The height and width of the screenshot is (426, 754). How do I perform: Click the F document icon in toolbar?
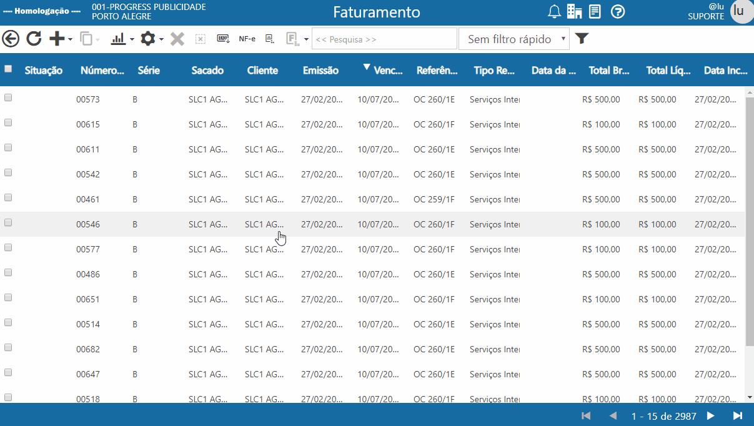pyautogui.click(x=292, y=39)
